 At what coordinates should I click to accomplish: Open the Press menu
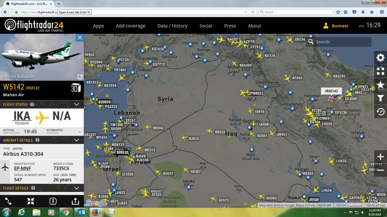230,26
